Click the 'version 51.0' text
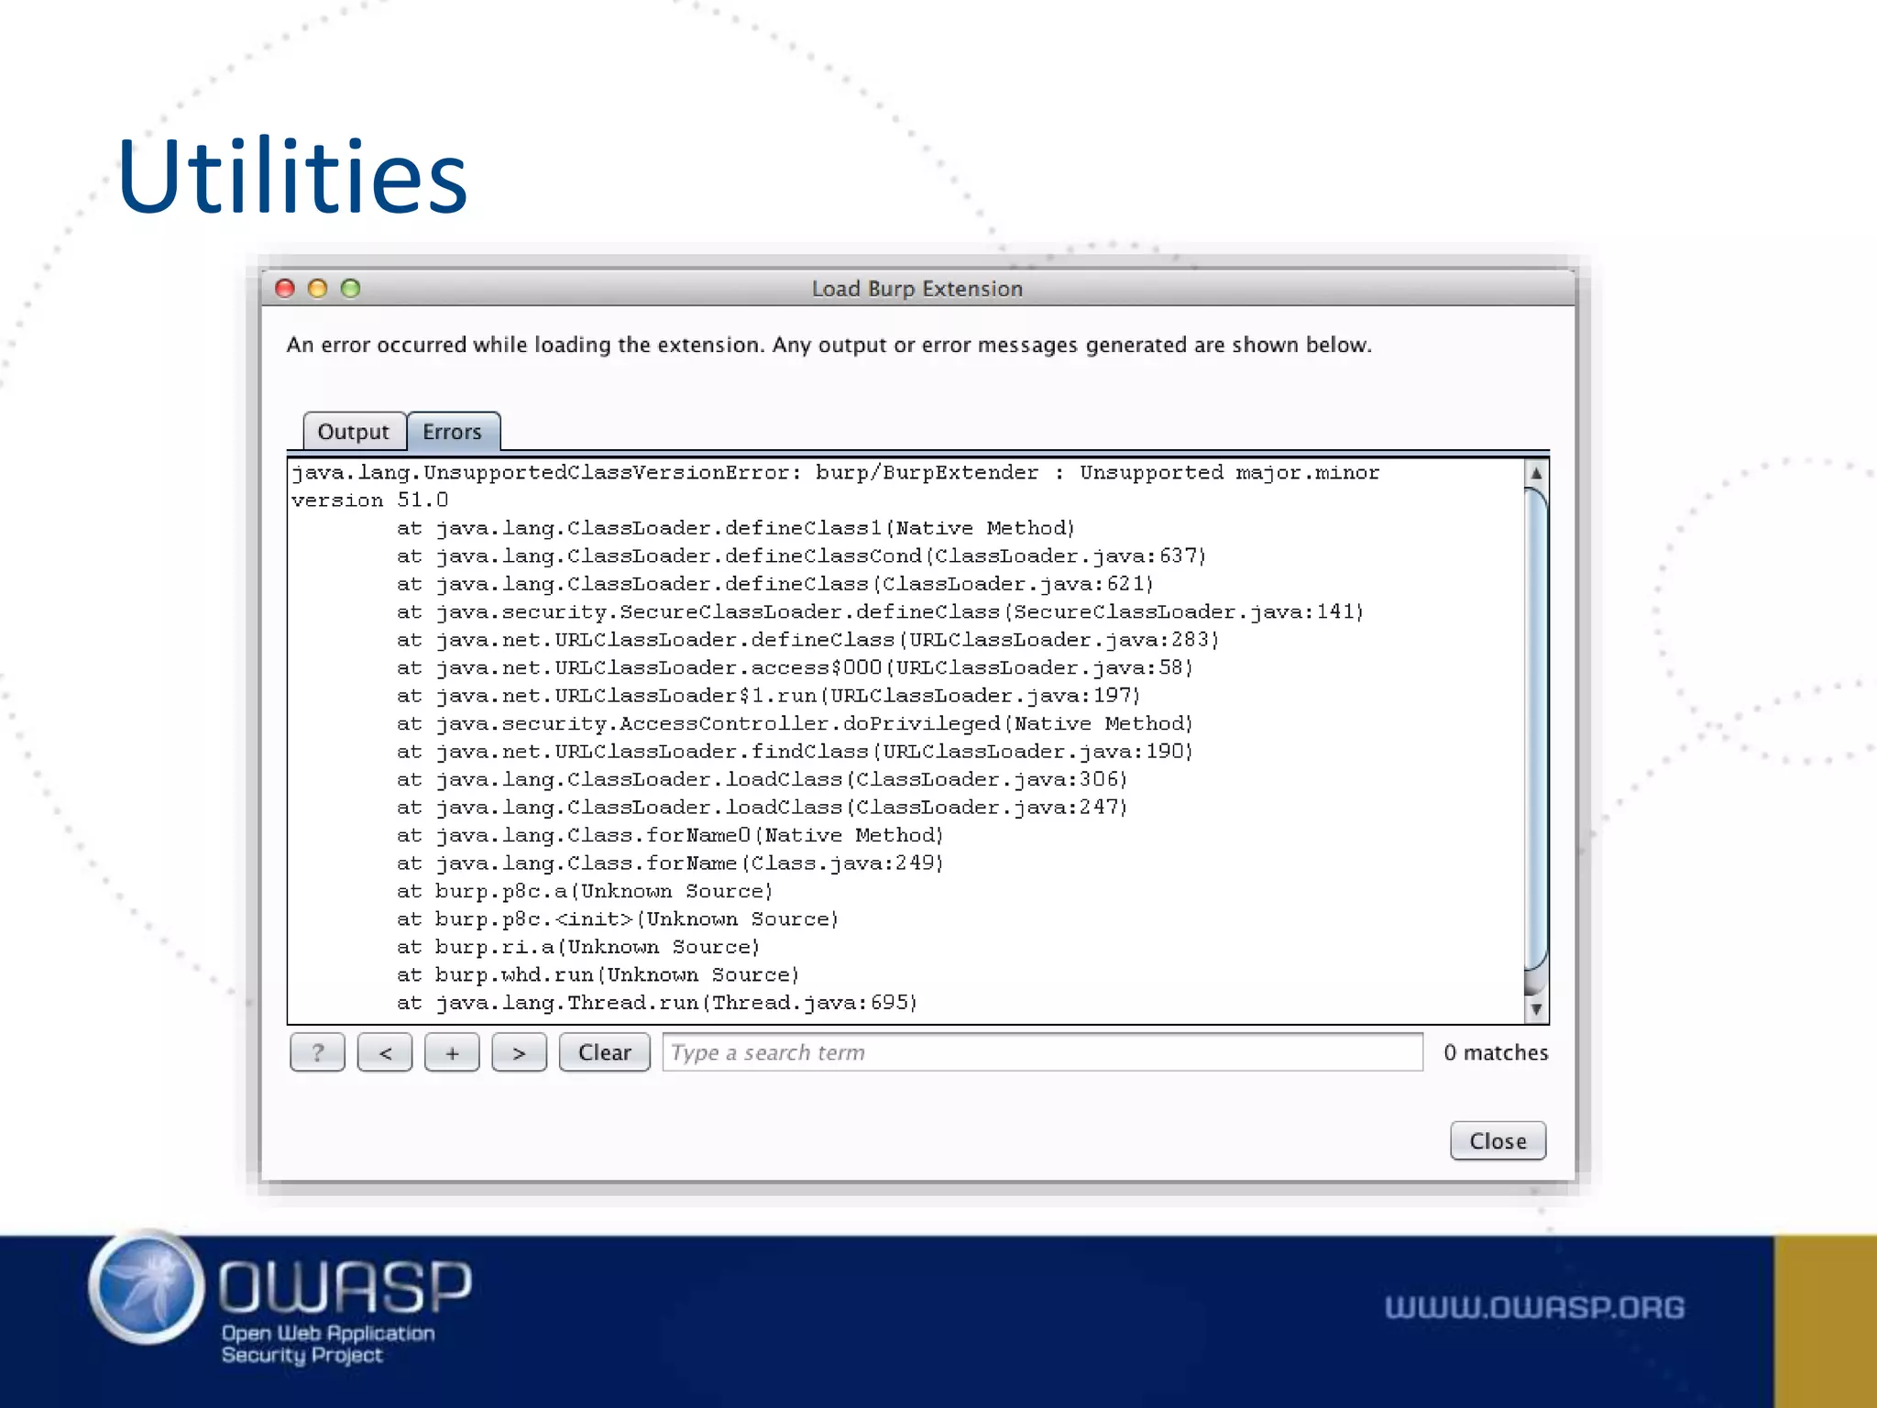 pos(369,500)
